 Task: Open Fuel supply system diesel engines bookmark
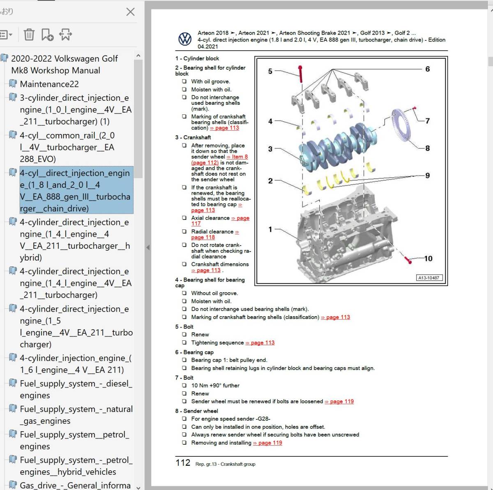coord(76,389)
